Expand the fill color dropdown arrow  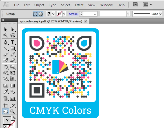click(x=54, y=14)
